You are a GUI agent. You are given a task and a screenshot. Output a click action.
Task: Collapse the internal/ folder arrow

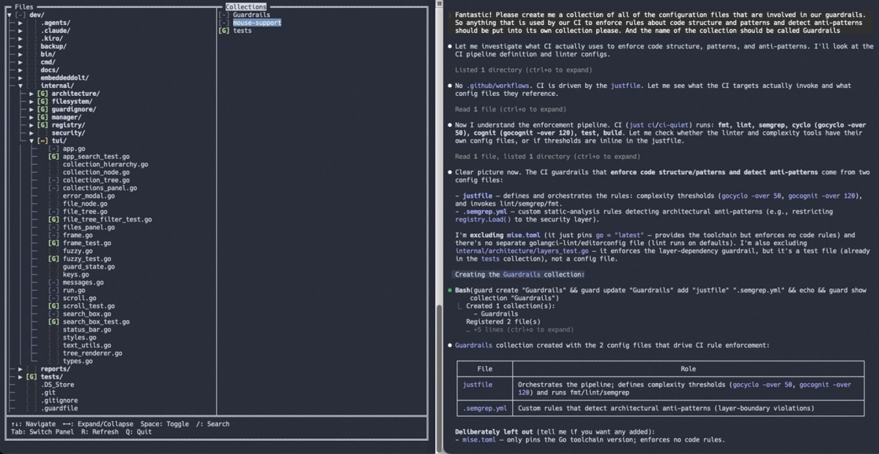21,86
